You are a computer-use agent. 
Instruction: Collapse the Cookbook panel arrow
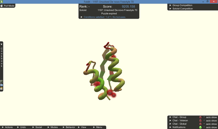1,44
